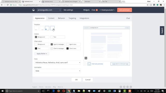The height and width of the screenshot is (93, 166).
Task: Open the site selector proseoguides.com dropdown
Action: tap(49, 10)
